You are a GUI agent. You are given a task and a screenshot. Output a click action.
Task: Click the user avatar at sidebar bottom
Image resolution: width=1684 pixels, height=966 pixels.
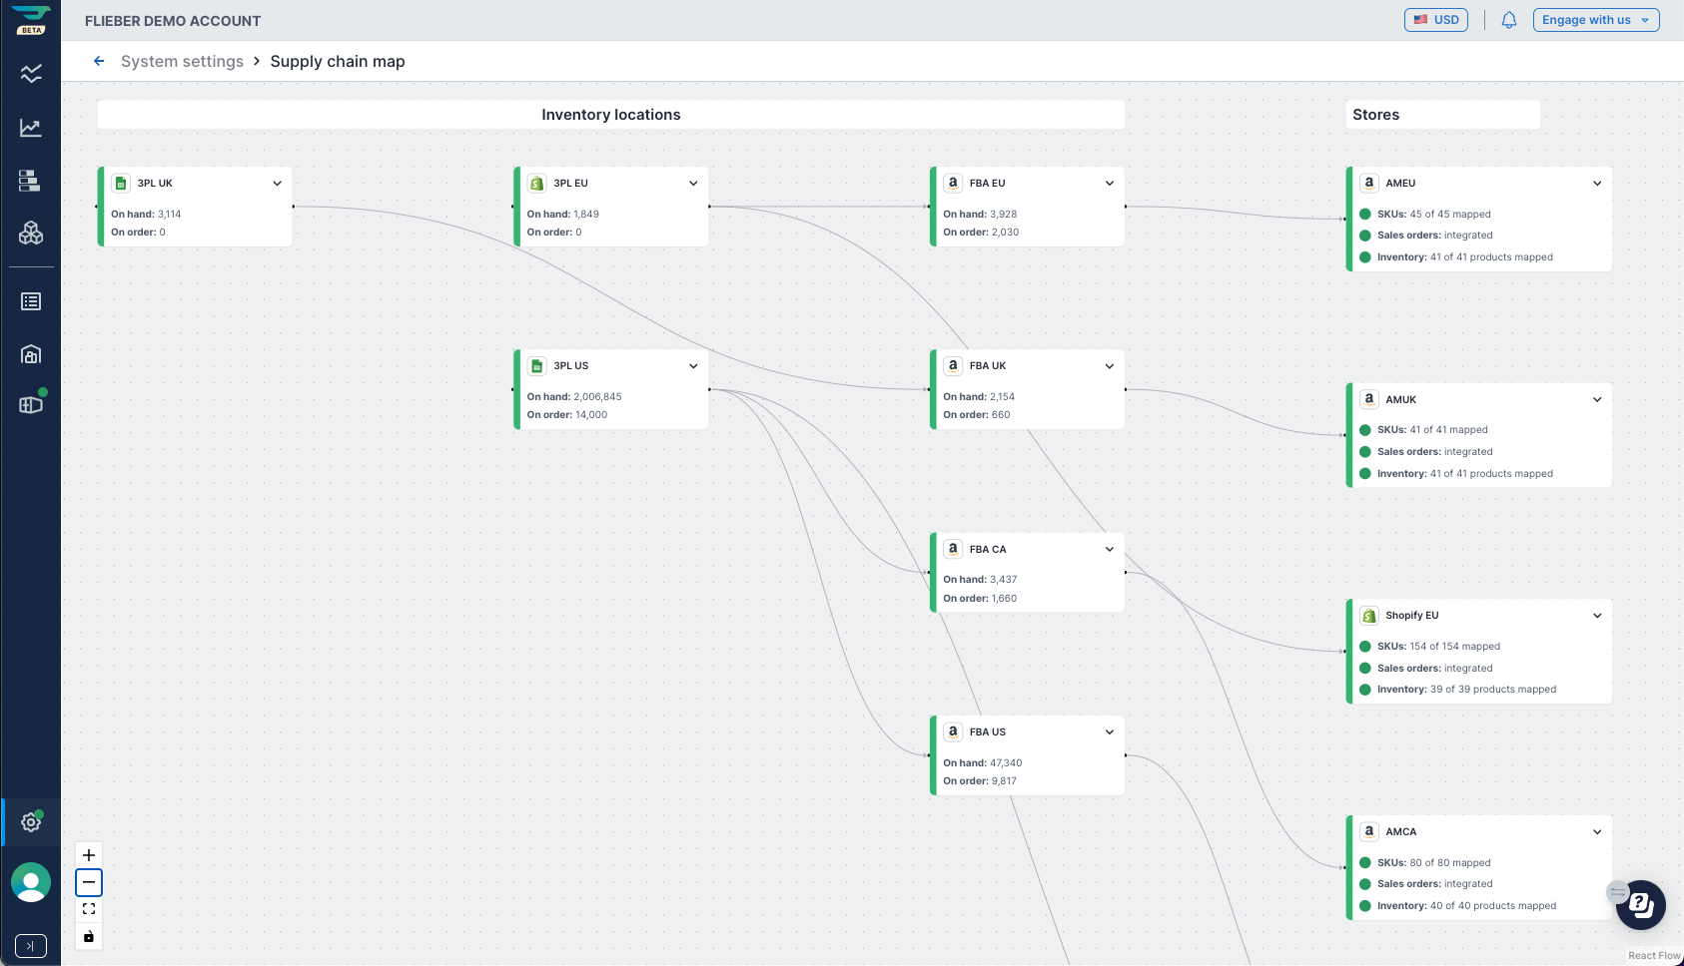[30, 882]
